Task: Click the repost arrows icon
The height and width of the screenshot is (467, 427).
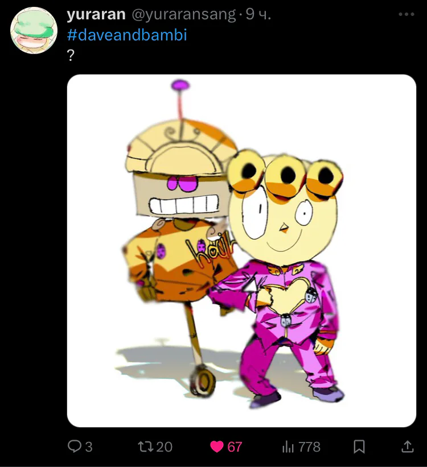Action: tap(145, 447)
